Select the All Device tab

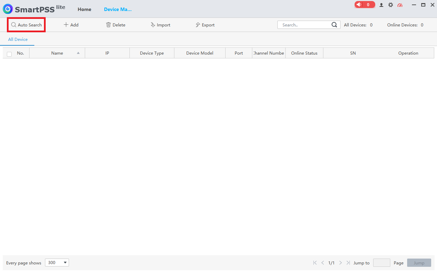tap(18, 39)
